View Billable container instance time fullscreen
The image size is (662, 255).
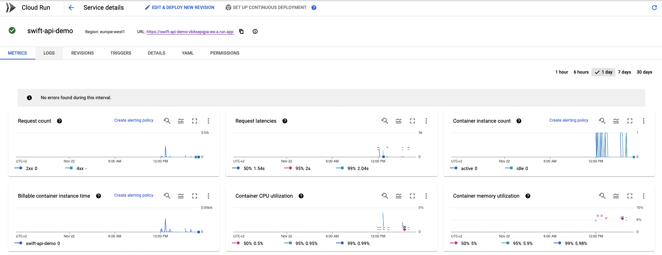(x=195, y=196)
